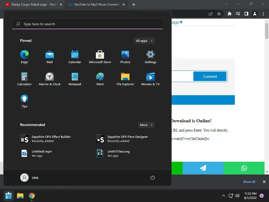Open Chrome profile menu

tap(255, 14)
